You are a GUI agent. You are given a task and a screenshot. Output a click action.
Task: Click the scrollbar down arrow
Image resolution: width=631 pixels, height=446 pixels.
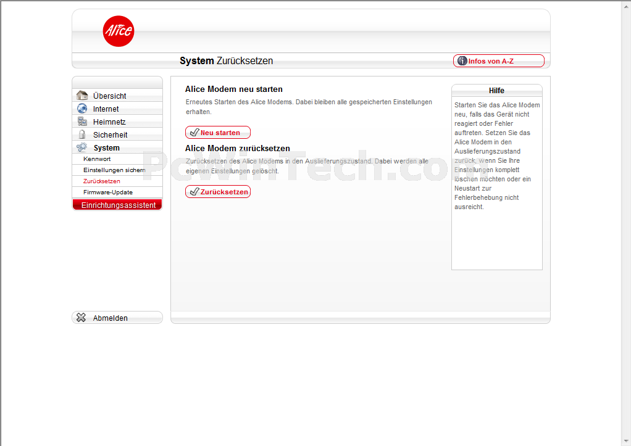pos(626,441)
